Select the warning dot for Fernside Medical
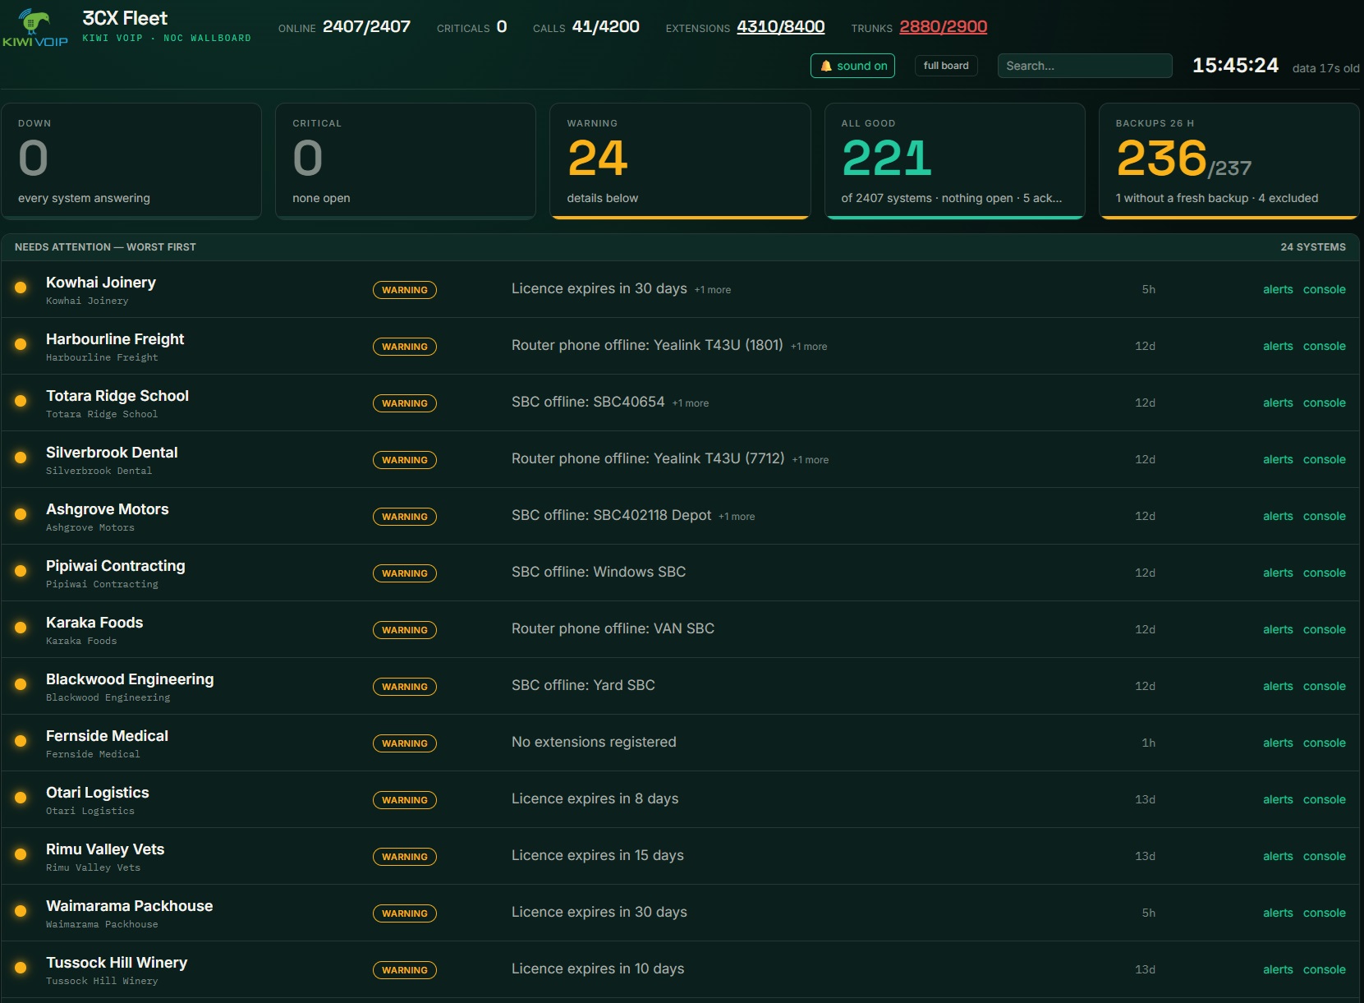1364x1003 pixels. 21,741
